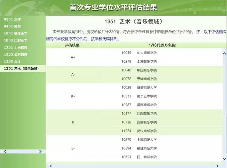Viewport: 227px width, 168px height.
Task: Click the row 10270 上海师范大学
Action: click(x=161, y=140)
